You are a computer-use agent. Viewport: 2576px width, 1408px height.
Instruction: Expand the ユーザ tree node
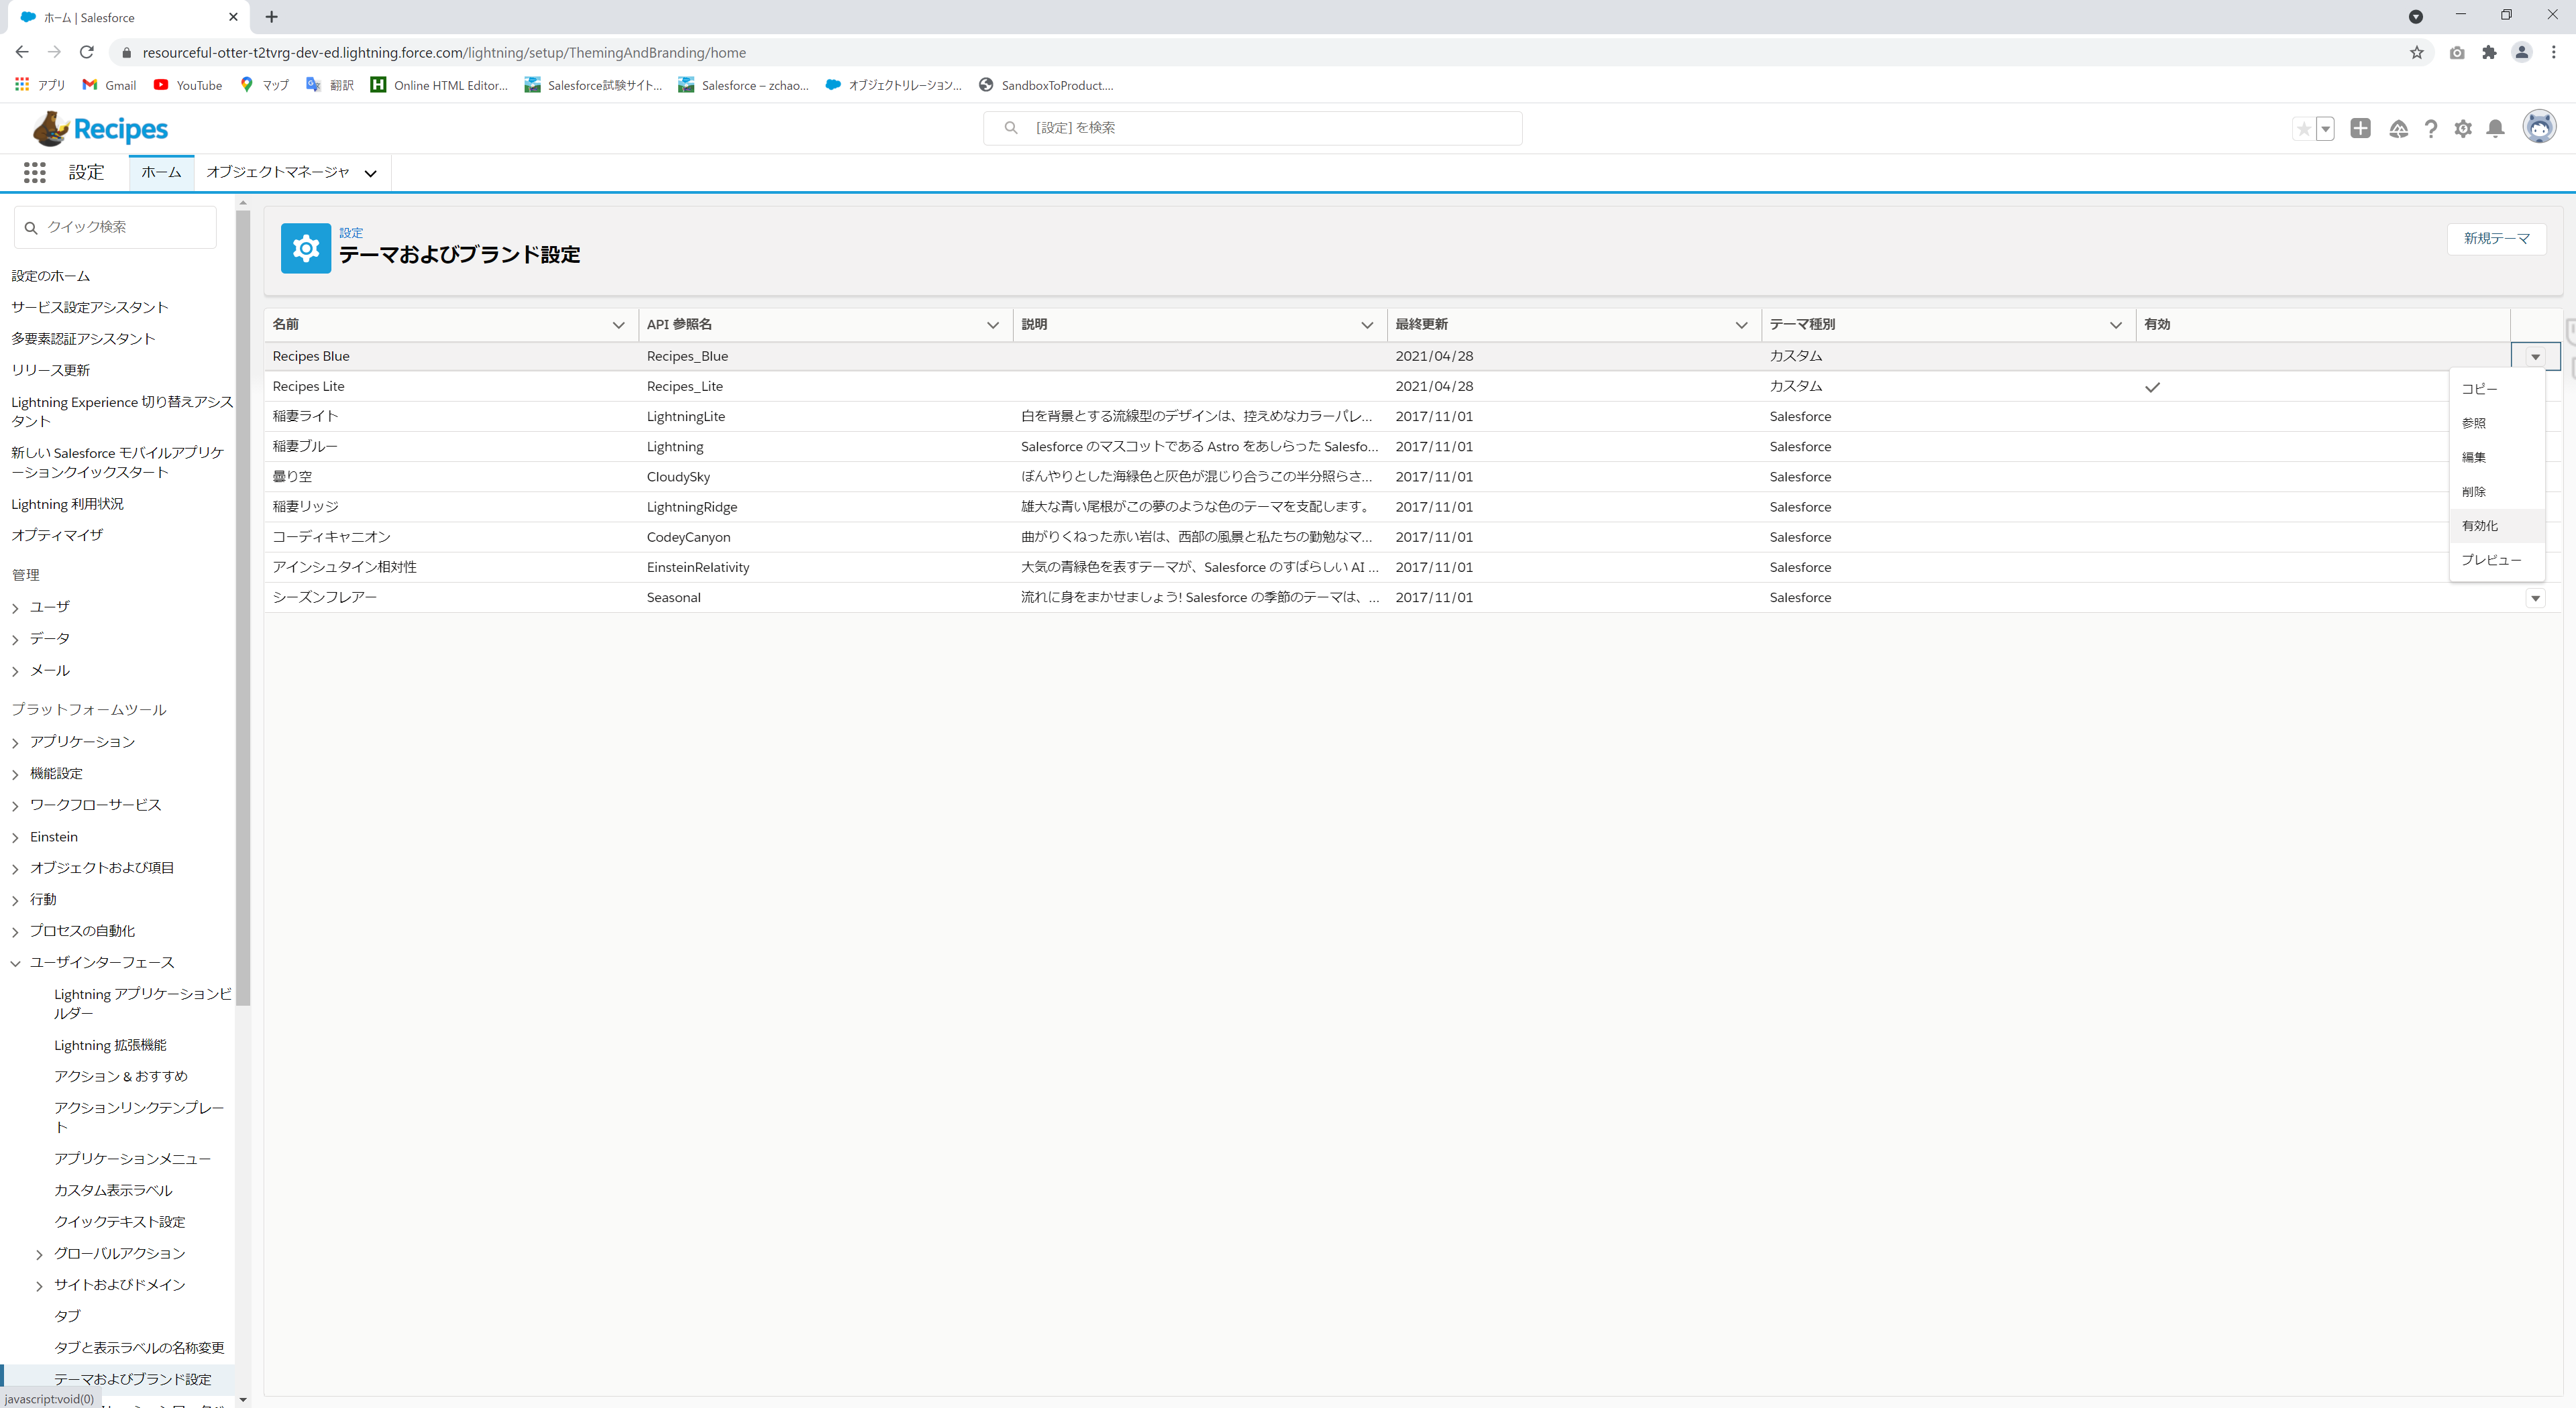[15, 607]
